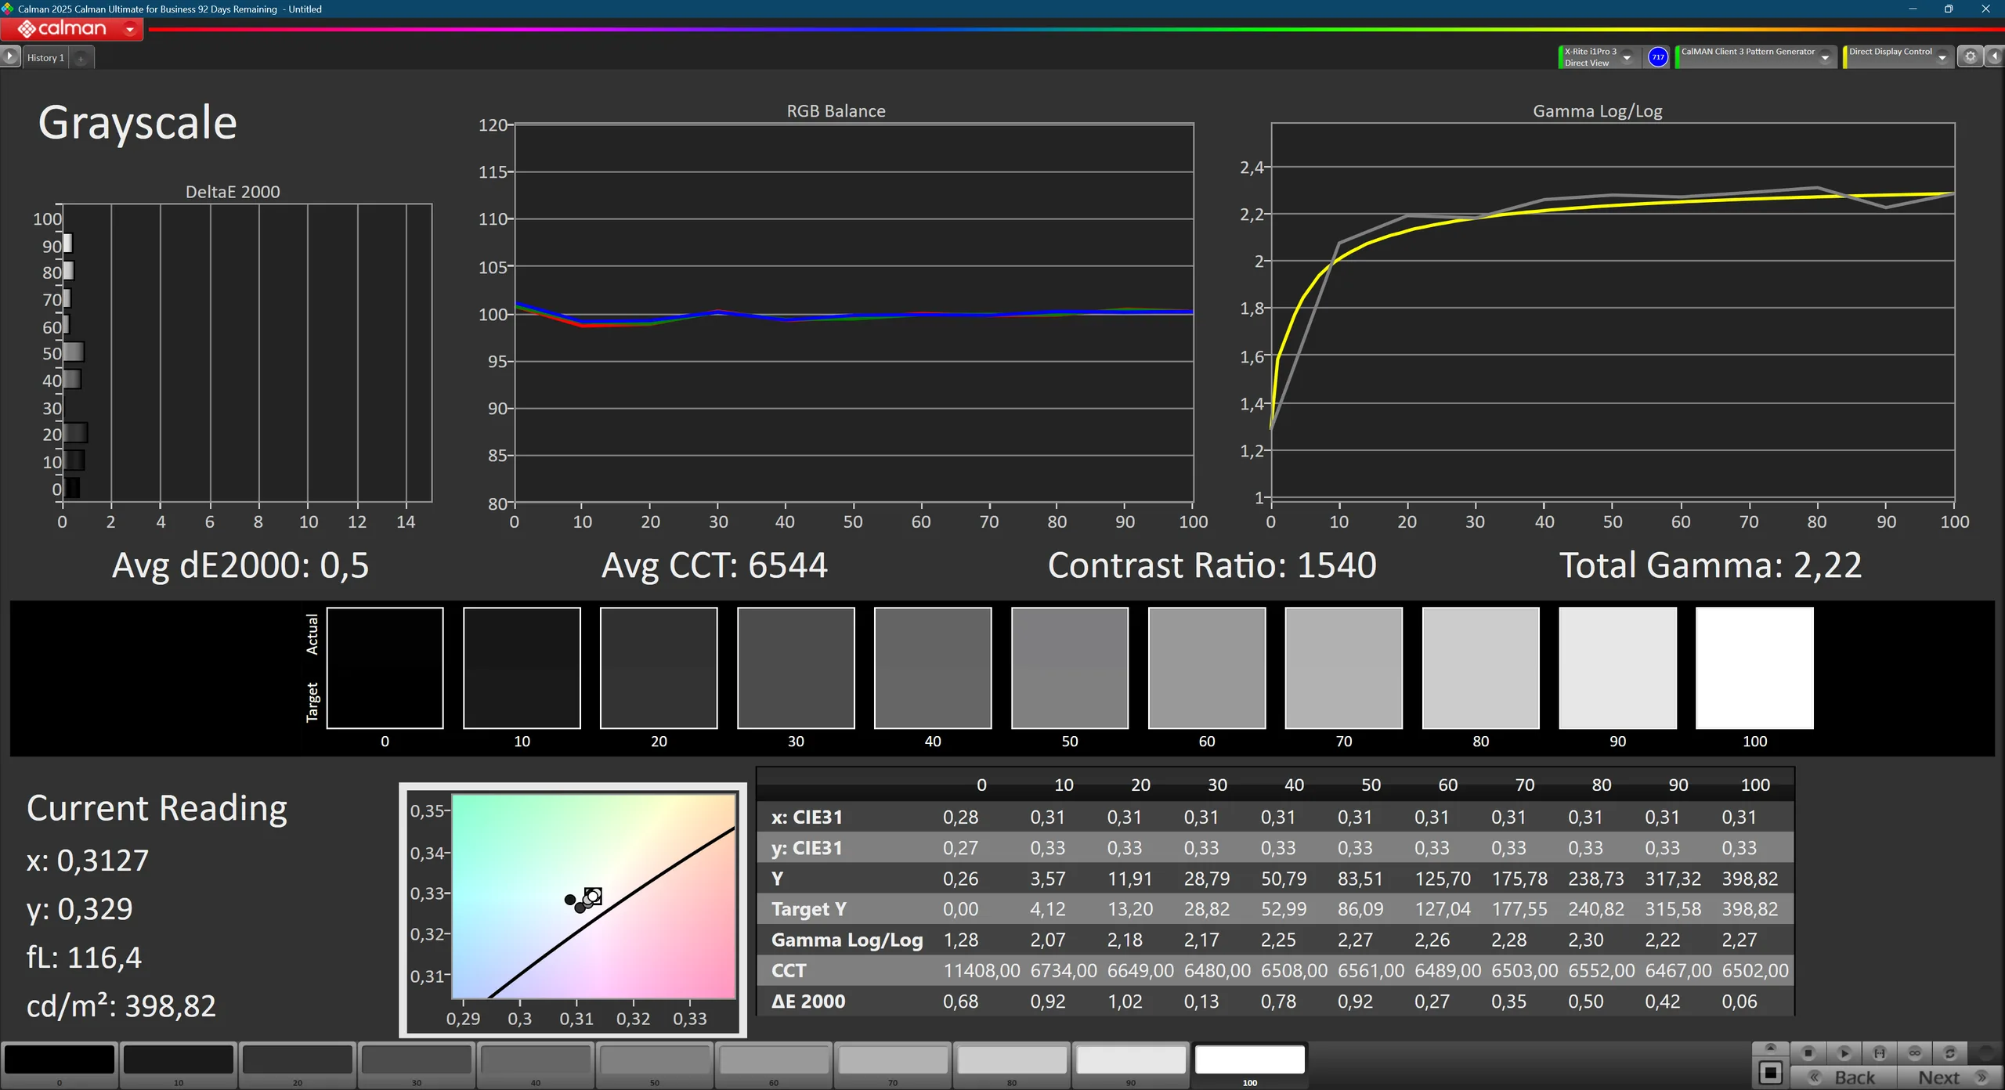2005x1090 pixels.
Task: Click the refresh arrows icon
Action: (x=1950, y=1053)
